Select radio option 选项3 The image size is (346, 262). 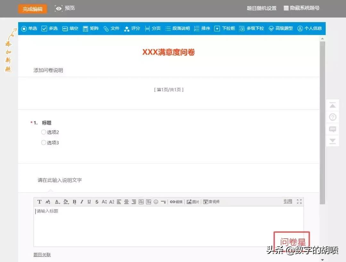(44, 143)
